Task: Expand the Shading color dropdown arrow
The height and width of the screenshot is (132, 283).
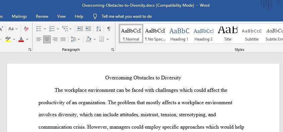Action: pyautogui.click(x=95, y=39)
